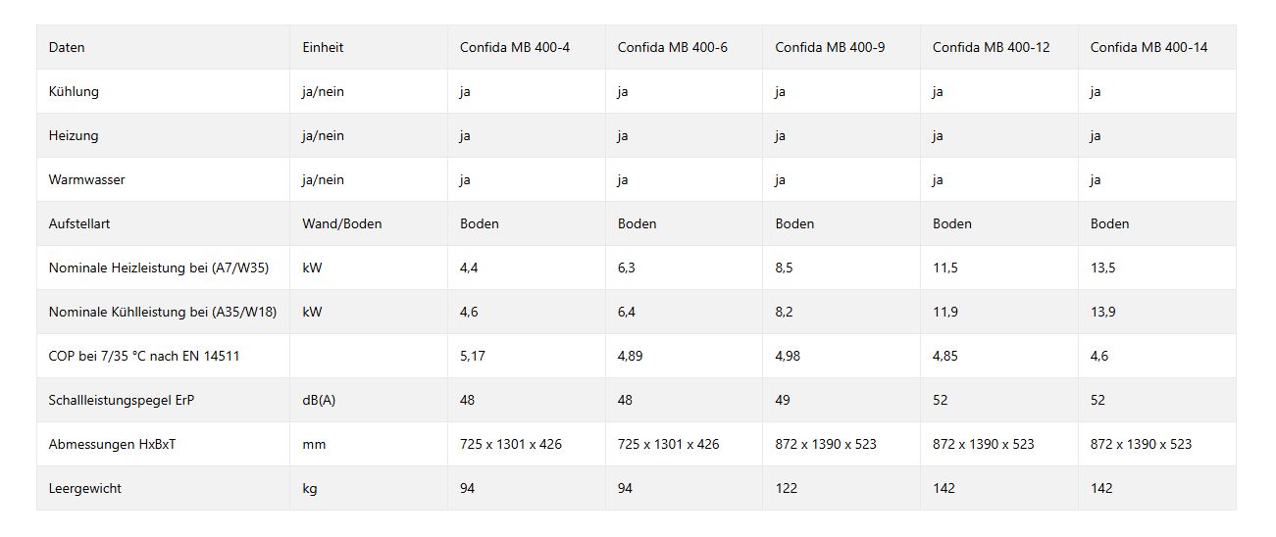Click the Kühlung row label
This screenshot has width=1276, height=537.
coord(74,91)
